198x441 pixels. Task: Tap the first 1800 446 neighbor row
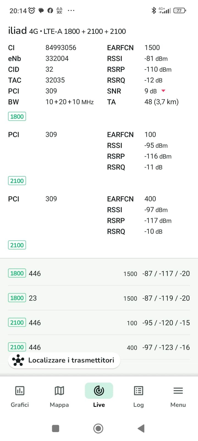pos(99,273)
